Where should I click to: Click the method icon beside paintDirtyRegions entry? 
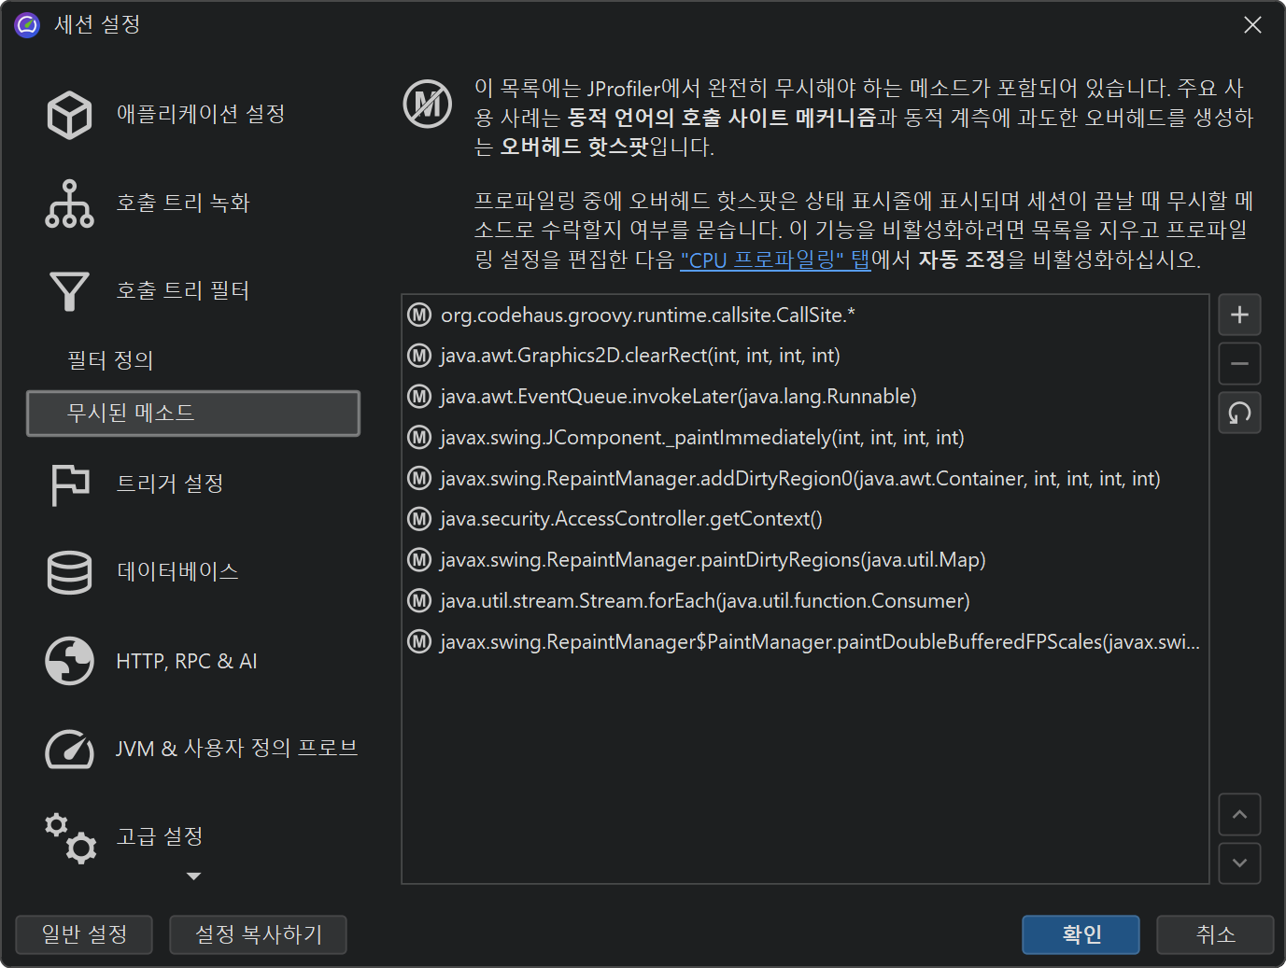pyautogui.click(x=419, y=560)
